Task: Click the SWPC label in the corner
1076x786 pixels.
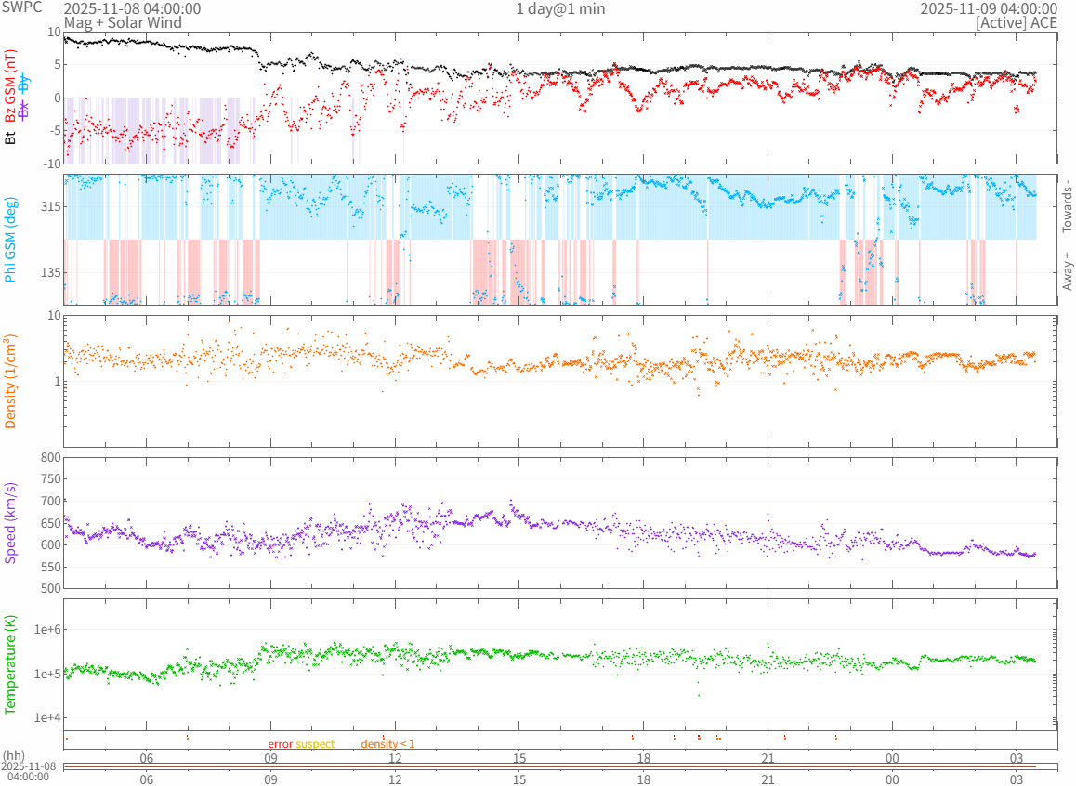Action: (21, 7)
